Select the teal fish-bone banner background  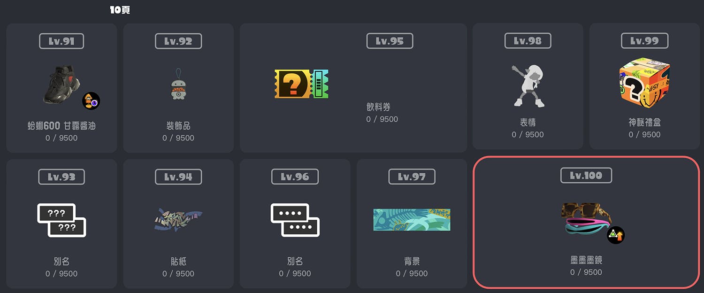tap(412, 220)
